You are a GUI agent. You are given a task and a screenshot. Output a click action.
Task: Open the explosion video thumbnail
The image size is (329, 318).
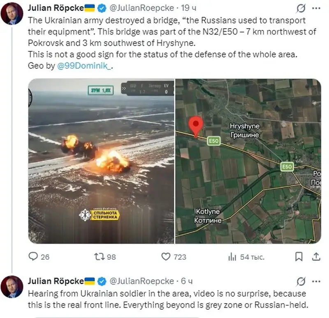(100, 159)
